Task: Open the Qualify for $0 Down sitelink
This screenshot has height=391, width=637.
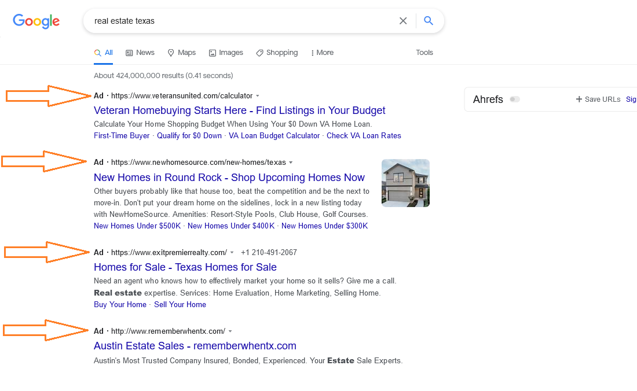Action: (189, 136)
